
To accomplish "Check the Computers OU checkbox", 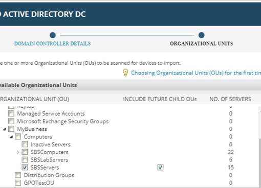I will click(18, 136).
